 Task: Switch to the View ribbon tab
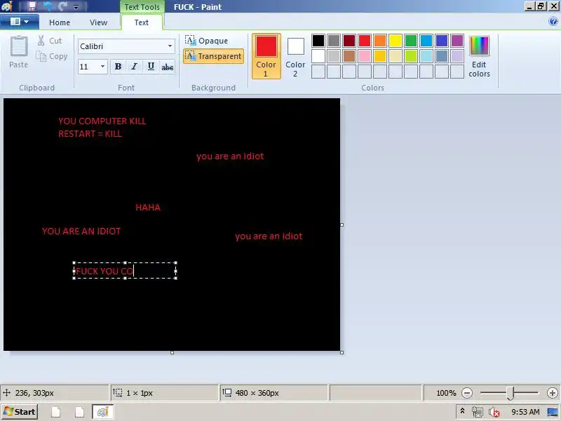98,22
